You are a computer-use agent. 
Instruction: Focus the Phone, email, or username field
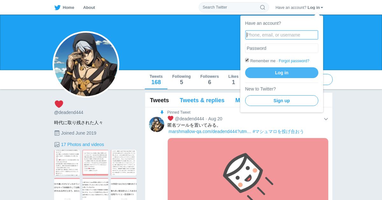click(282, 35)
